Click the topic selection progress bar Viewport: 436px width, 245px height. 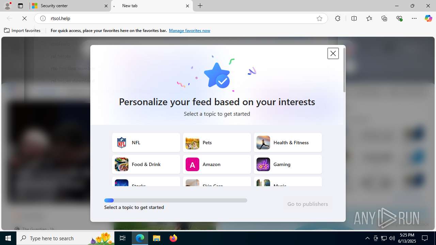[x=176, y=200]
